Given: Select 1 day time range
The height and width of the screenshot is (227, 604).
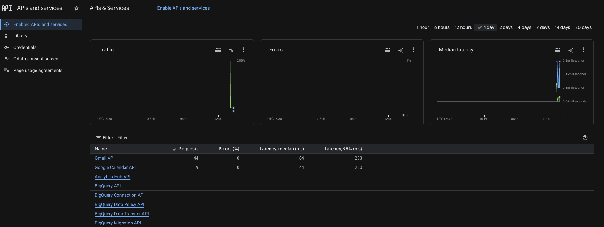Looking at the screenshot, I should (486, 27).
